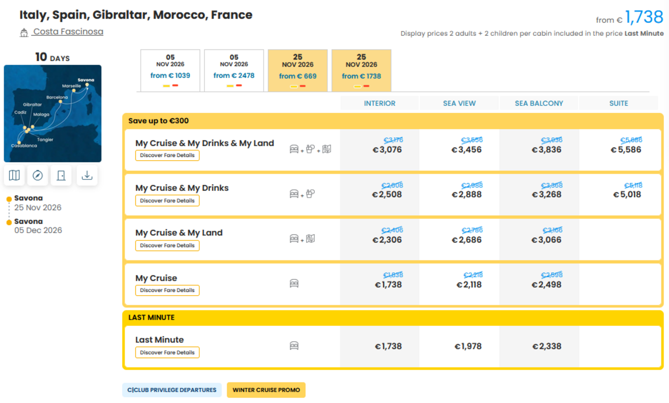Click the drinks icon in the My Cruise & My Drinks row
This screenshot has width=669, height=403.
[311, 193]
